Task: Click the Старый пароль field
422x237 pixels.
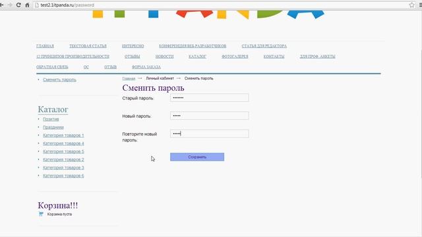Action: [x=210, y=98]
